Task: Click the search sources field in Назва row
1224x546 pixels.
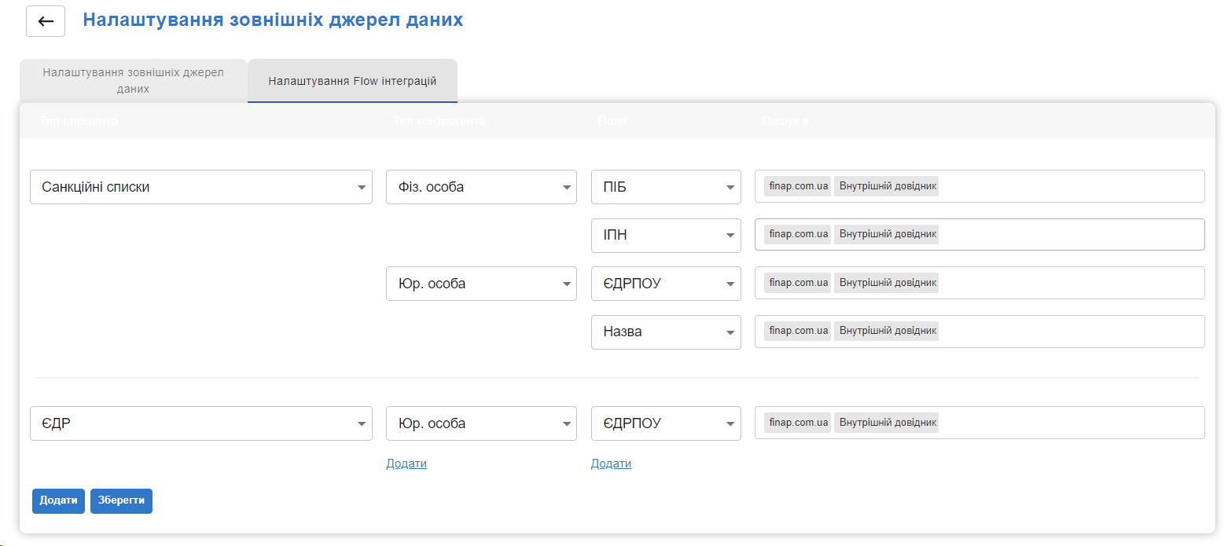Action: pos(1069,332)
